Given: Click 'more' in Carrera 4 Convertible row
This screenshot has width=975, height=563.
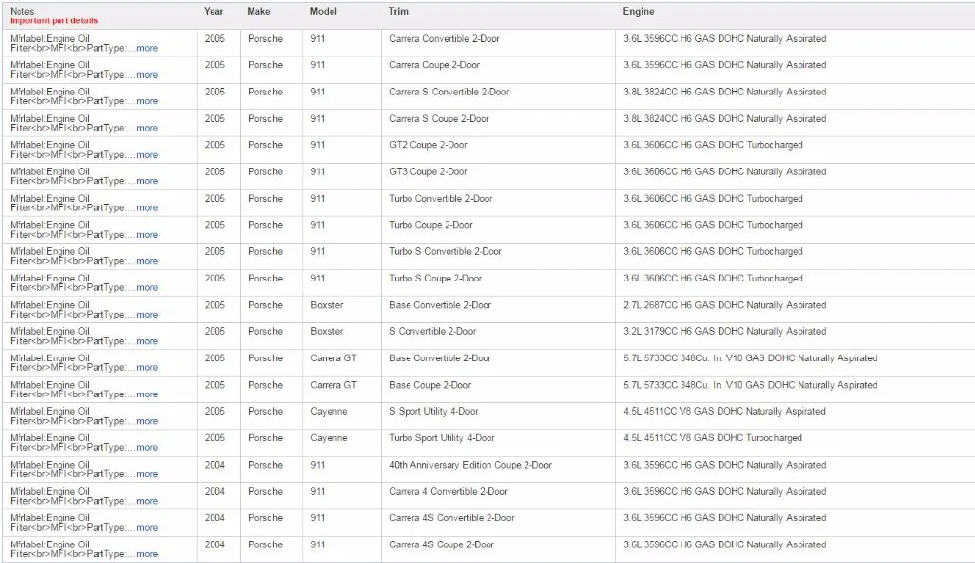Looking at the screenshot, I should click(x=147, y=502).
